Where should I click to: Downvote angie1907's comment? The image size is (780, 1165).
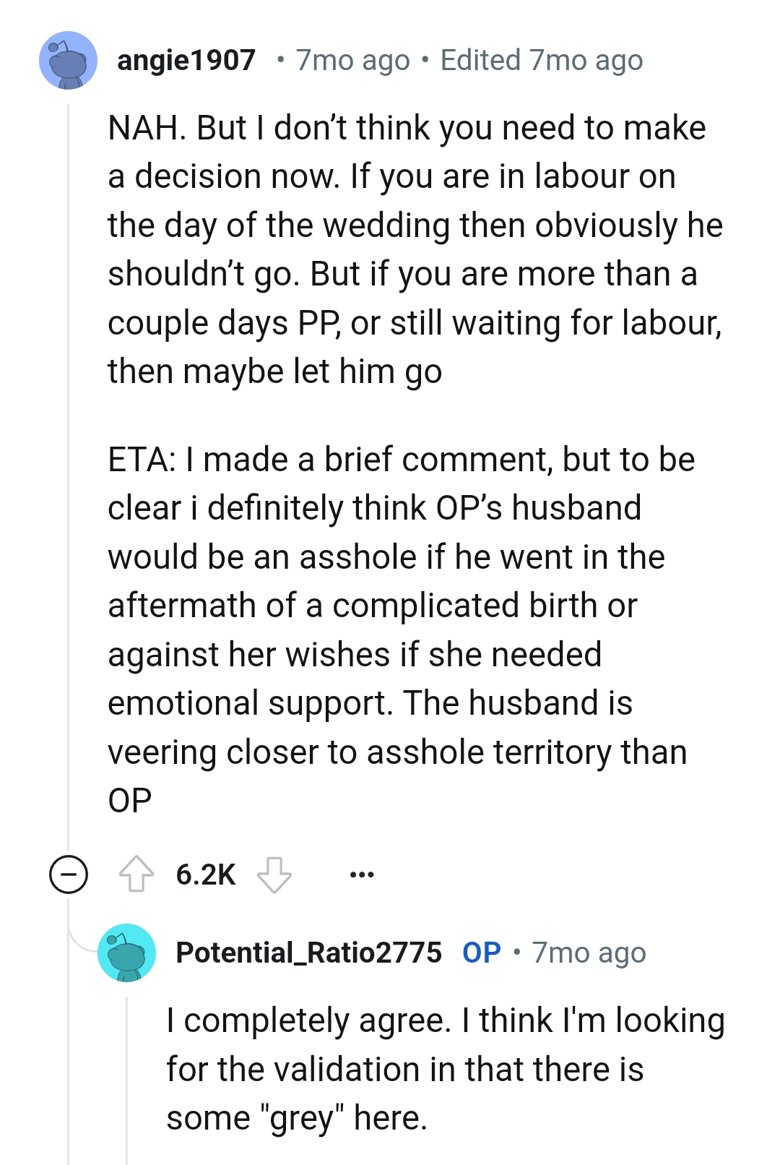pos(274,874)
